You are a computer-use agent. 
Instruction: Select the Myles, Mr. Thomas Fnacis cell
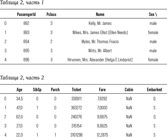(100, 42)
